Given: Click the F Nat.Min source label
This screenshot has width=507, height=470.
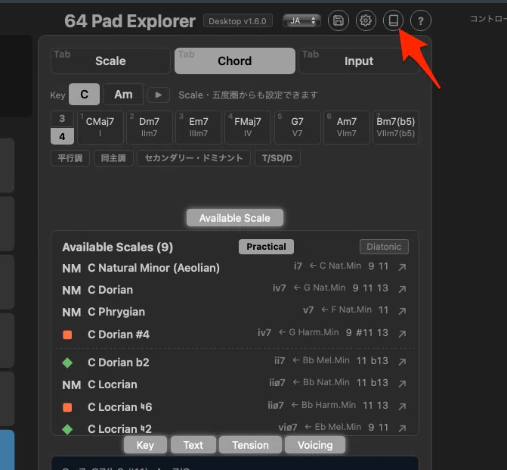Looking at the screenshot, I should coord(351,310).
